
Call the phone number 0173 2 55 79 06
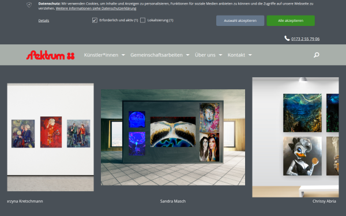[x=305, y=39]
